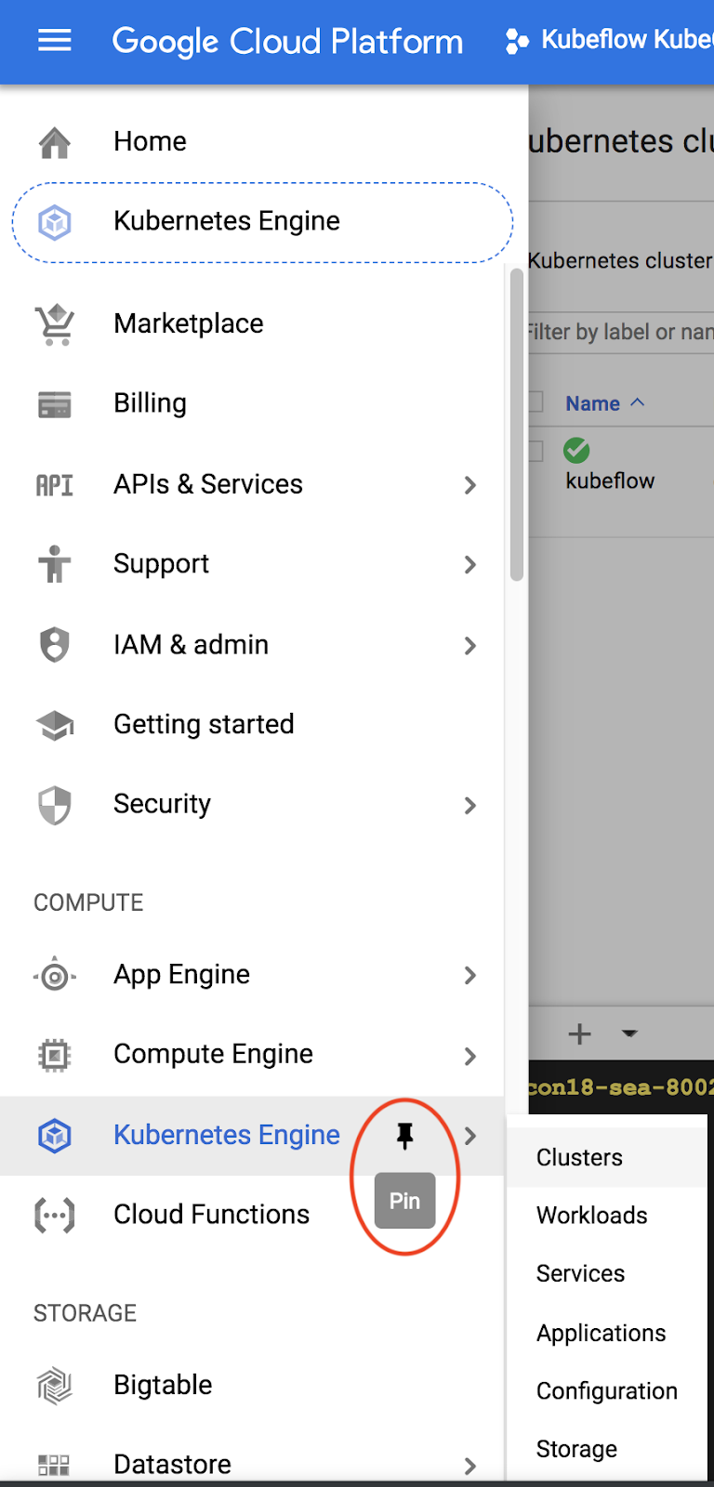Sort clusters by the Name column
The width and height of the screenshot is (714, 1487).
pos(593,403)
